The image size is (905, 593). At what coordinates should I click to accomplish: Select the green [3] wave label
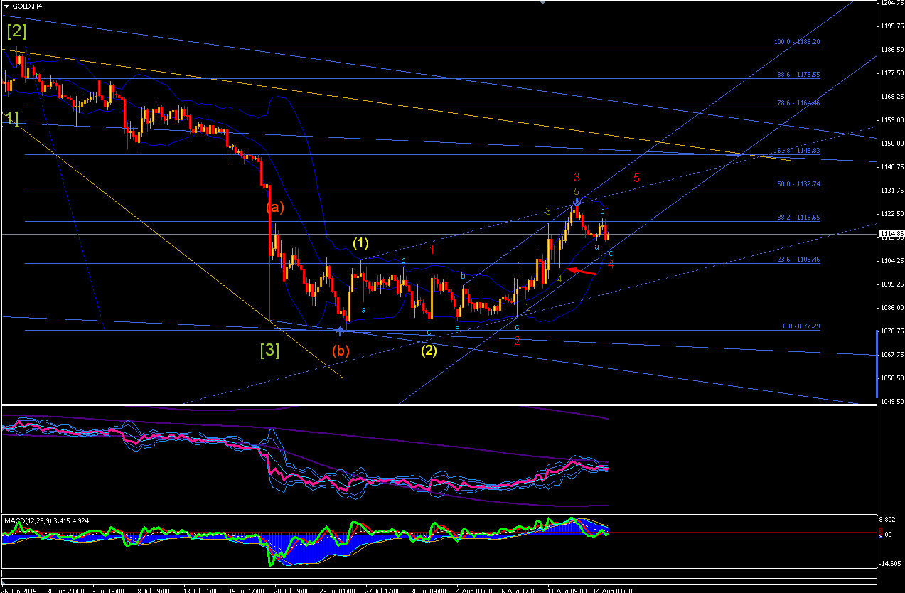(x=269, y=350)
